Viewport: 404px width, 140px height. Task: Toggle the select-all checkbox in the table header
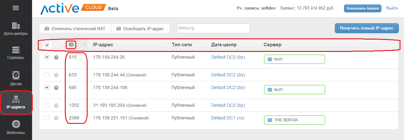pos(47,45)
